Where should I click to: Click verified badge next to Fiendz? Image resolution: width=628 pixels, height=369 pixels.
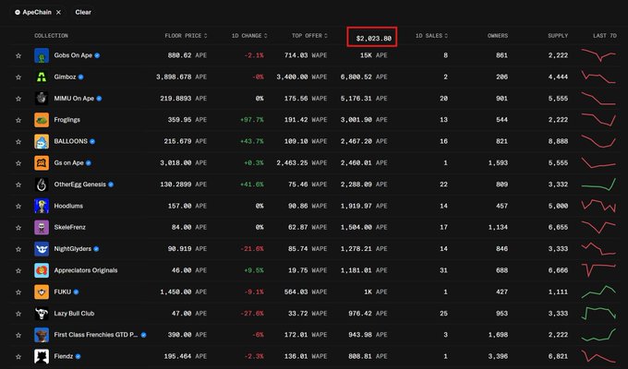point(78,357)
